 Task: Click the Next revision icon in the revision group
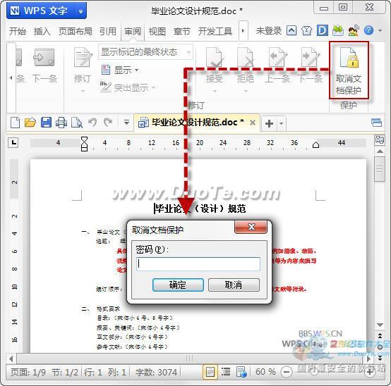point(311,57)
